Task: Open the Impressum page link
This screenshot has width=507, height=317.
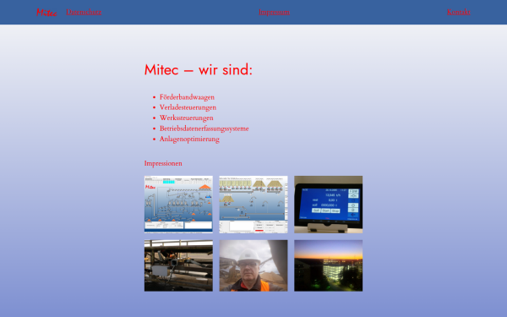Action: click(x=274, y=12)
